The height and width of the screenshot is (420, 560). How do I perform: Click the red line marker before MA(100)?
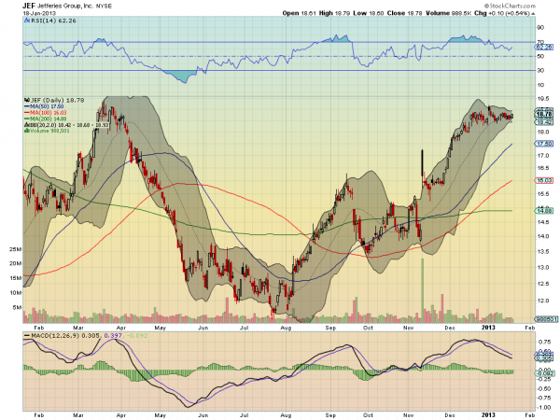pos(27,113)
